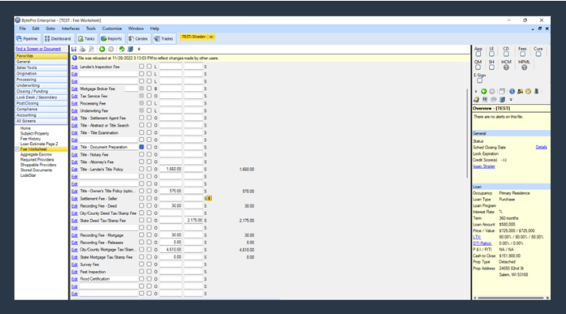Image resolution: width=566 pixels, height=314 pixels.
Task: Open the Cardex view
Action: point(138,39)
